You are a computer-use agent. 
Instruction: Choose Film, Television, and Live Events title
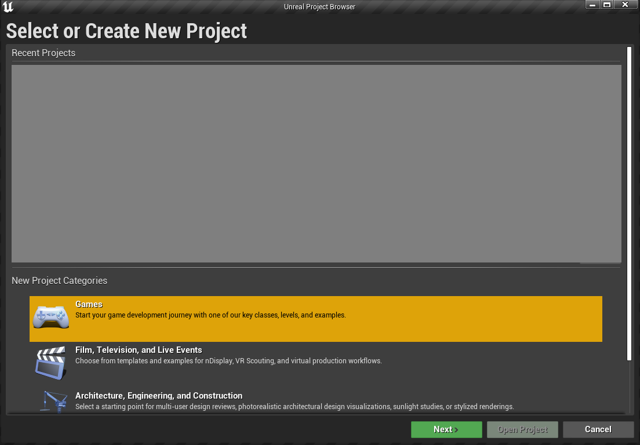(139, 350)
